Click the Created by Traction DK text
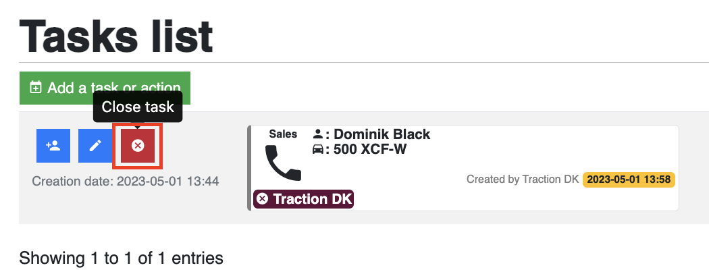This screenshot has width=709, height=274. tap(523, 180)
